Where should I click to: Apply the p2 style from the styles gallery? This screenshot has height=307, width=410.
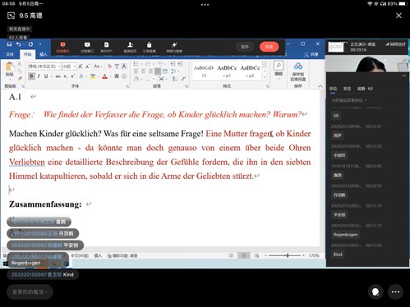250,71
